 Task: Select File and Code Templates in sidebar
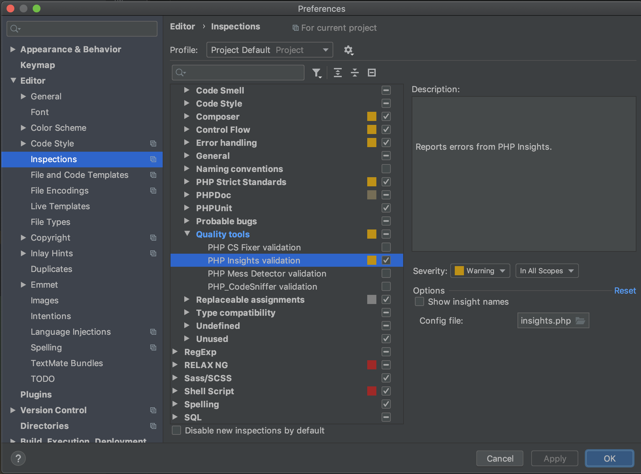pyautogui.click(x=79, y=175)
